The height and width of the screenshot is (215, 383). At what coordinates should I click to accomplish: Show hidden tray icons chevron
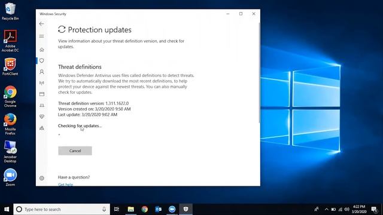click(x=326, y=209)
